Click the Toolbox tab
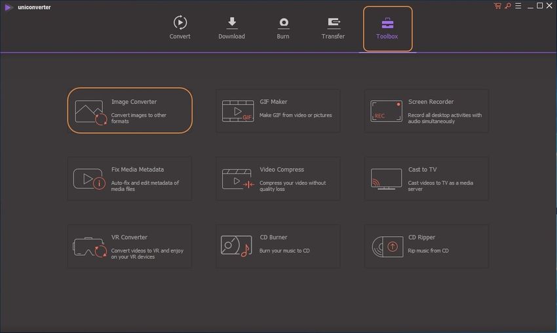The image size is (557, 333). pyautogui.click(x=387, y=28)
